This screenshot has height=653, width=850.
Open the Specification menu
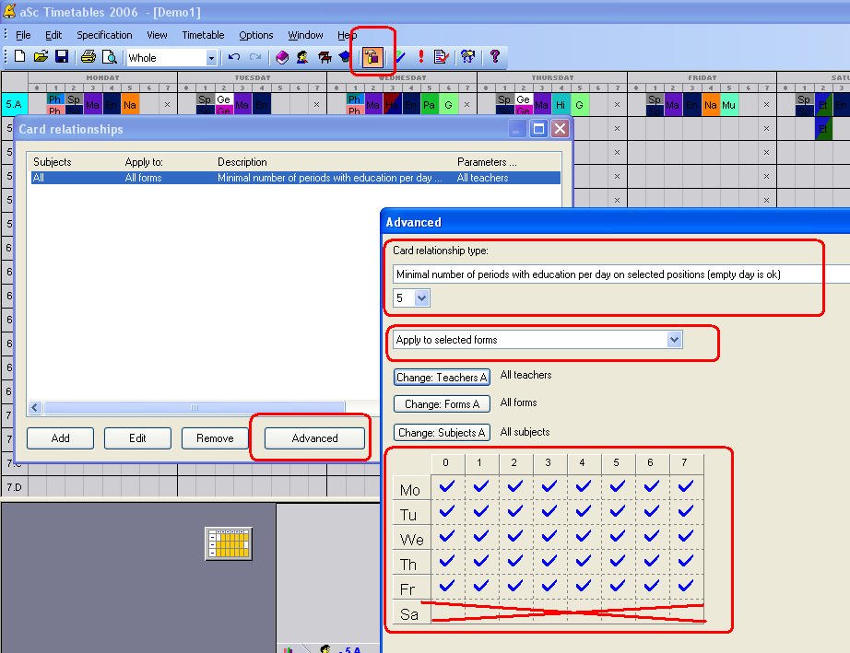tap(104, 35)
